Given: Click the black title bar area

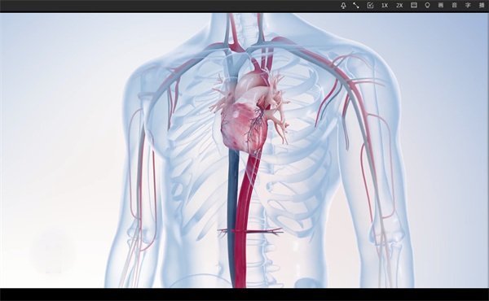Looking at the screenshot, I should click(x=169, y=6).
